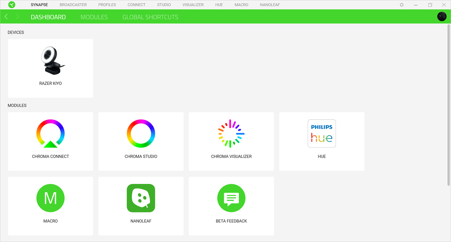Viewport: 451px width, 242px height.
Task: Click the Razer logo icon
Action: [x=12, y=5]
